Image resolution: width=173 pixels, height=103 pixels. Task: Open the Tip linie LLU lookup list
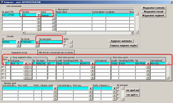39,15
